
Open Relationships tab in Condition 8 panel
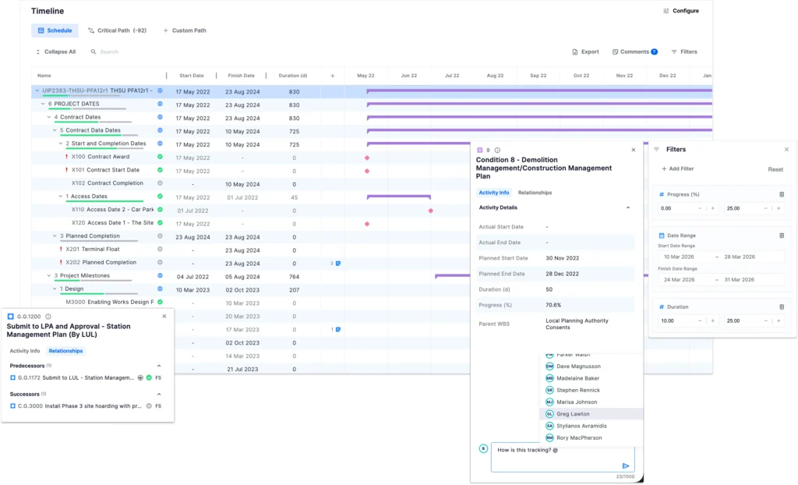[535, 193]
